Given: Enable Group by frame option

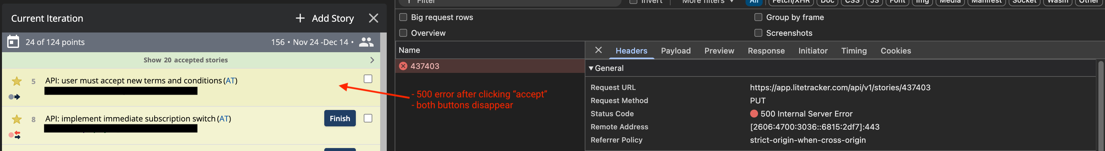Looking at the screenshot, I should (758, 17).
